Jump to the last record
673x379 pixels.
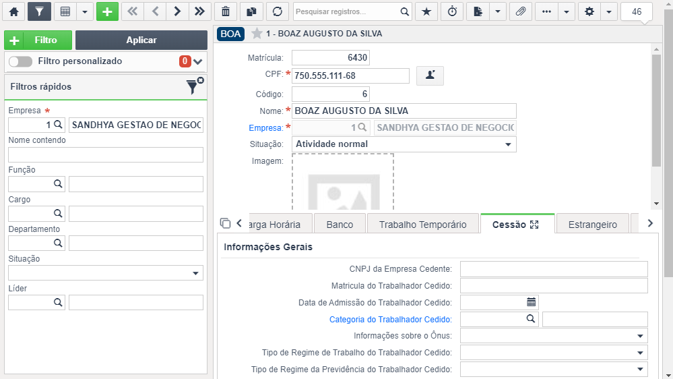[199, 11]
